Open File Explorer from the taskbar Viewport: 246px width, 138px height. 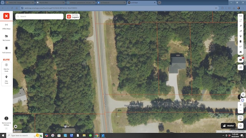click(x=84, y=135)
